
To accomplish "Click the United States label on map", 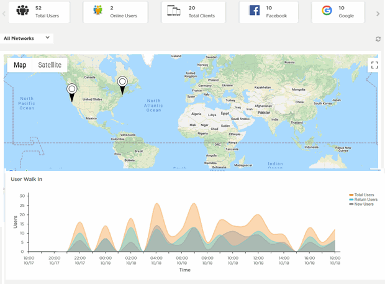I will (x=93, y=99).
